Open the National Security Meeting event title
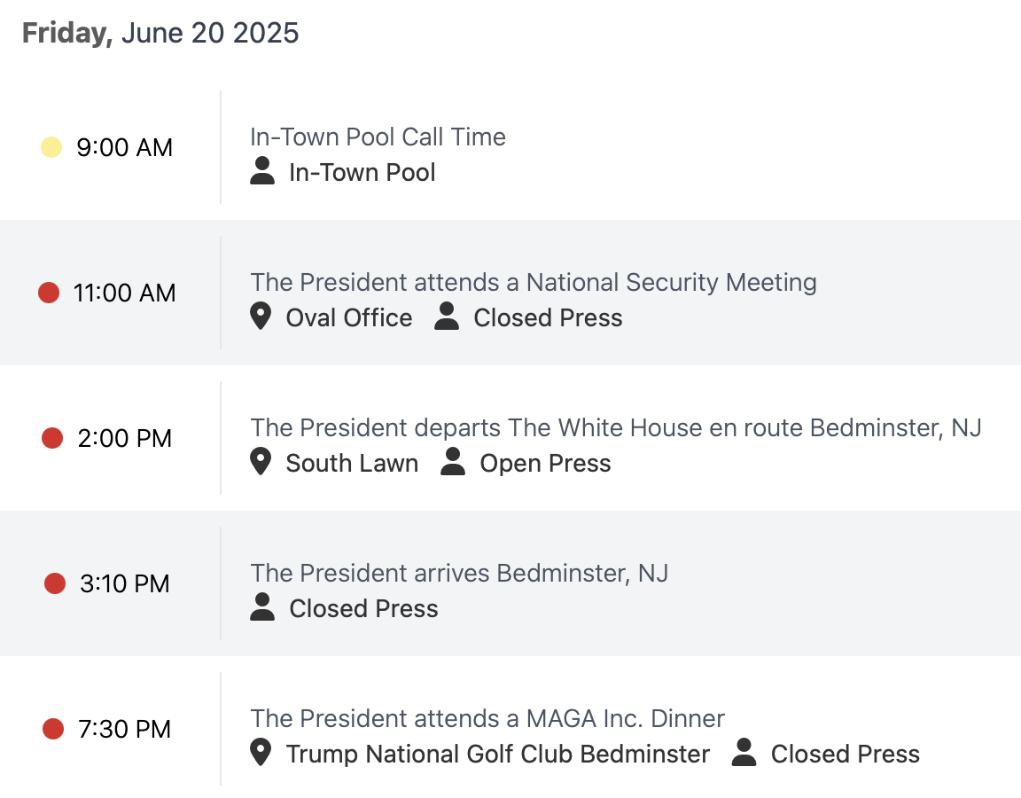The width and height of the screenshot is (1021, 798). 534,282
